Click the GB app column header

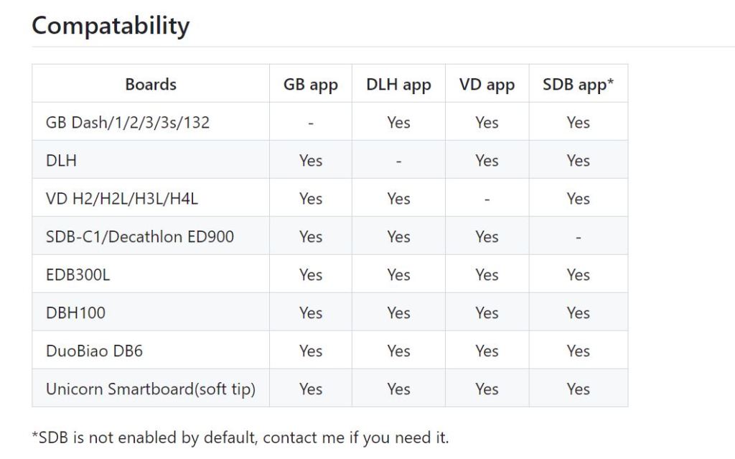click(310, 84)
